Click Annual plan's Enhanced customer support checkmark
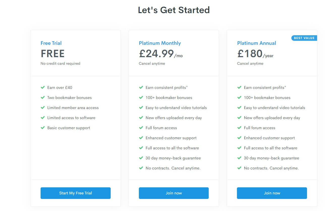The width and height of the screenshot is (336, 211). coord(239,138)
